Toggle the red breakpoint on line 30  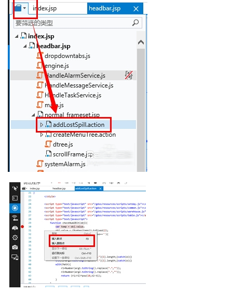coord(22,227)
